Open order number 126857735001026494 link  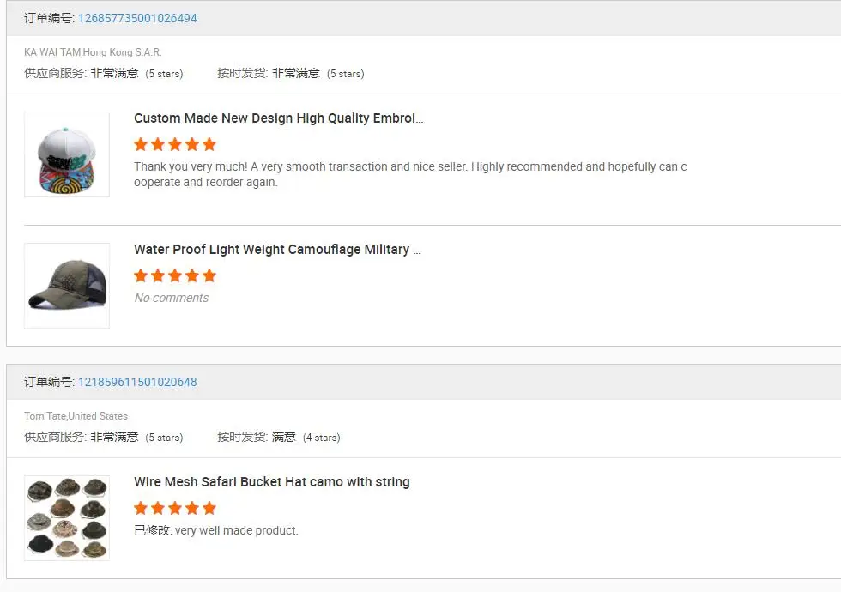[x=137, y=18]
